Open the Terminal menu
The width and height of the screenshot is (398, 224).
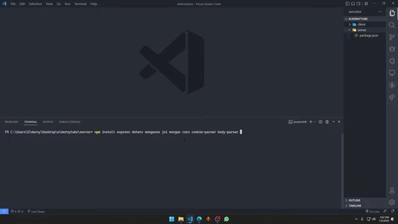pyautogui.click(x=80, y=4)
